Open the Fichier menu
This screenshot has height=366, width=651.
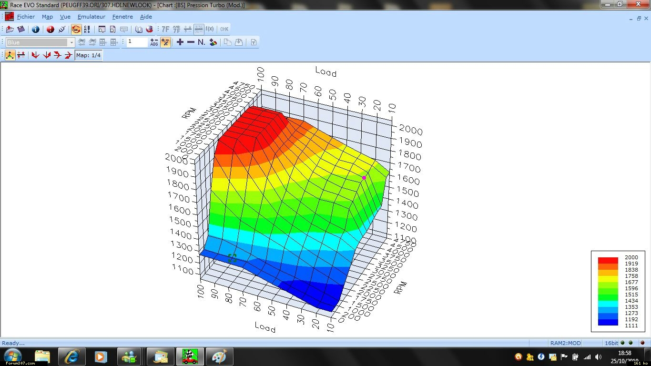pos(26,17)
